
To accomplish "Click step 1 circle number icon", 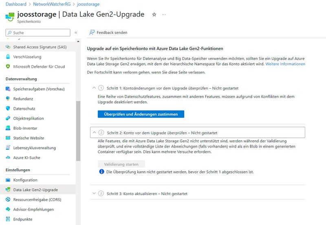I will (x=101, y=88).
